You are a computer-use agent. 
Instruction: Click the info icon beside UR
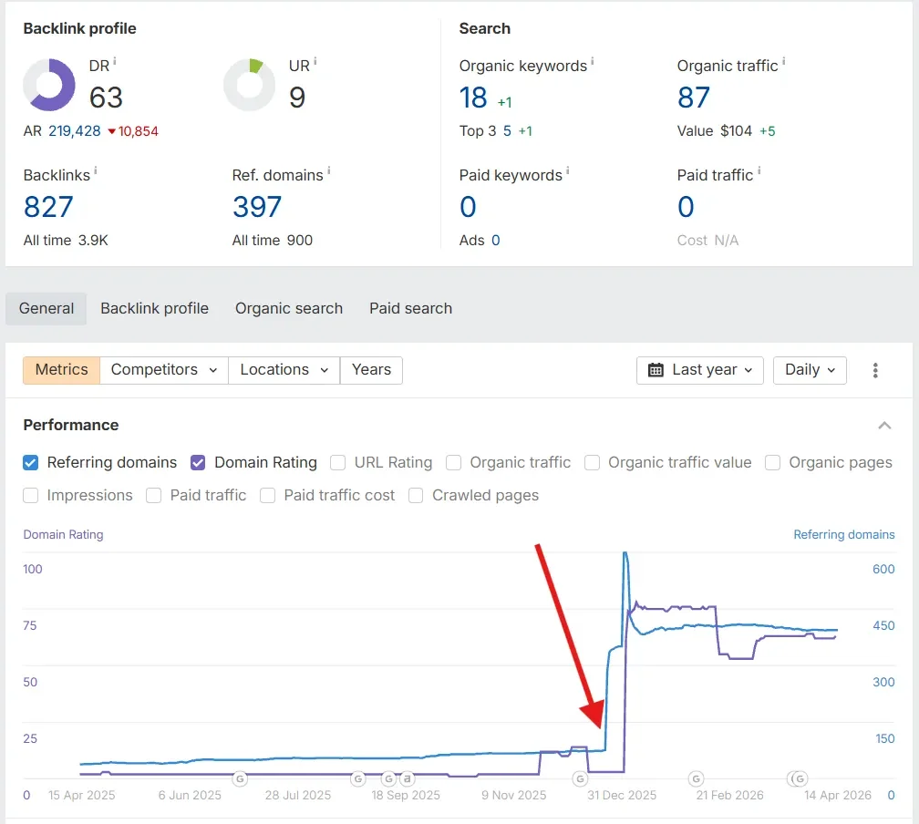(315, 62)
